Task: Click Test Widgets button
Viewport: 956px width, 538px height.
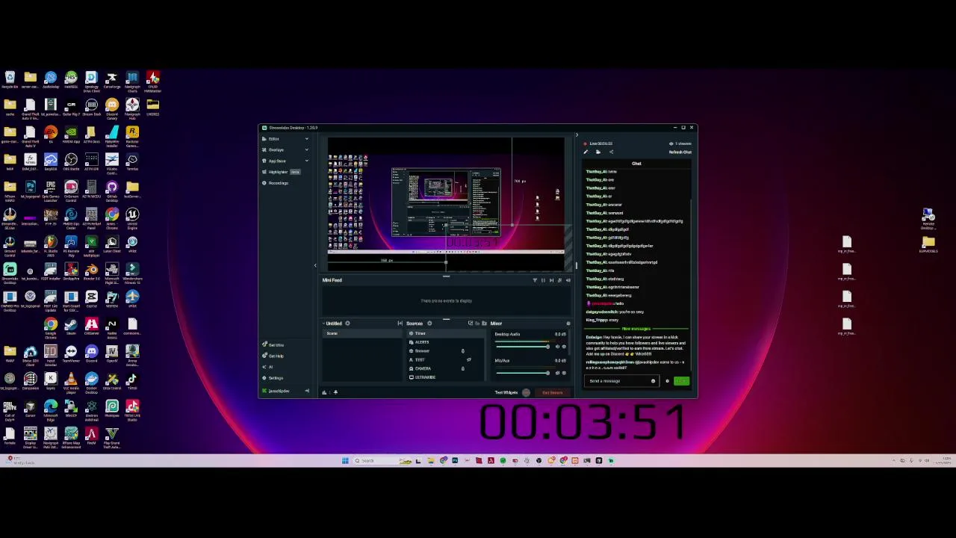Action: point(506,392)
